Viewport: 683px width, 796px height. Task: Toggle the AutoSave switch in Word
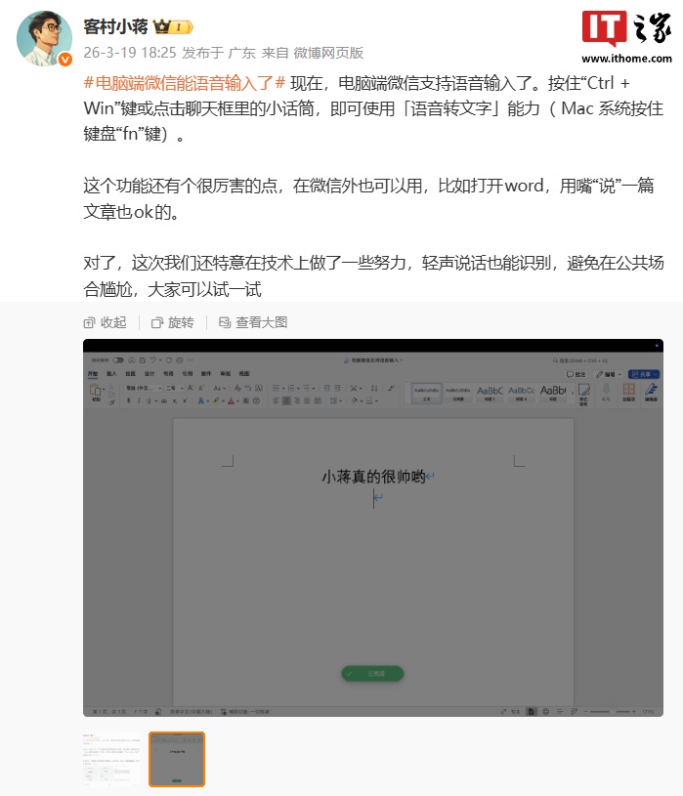click(118, 360)
